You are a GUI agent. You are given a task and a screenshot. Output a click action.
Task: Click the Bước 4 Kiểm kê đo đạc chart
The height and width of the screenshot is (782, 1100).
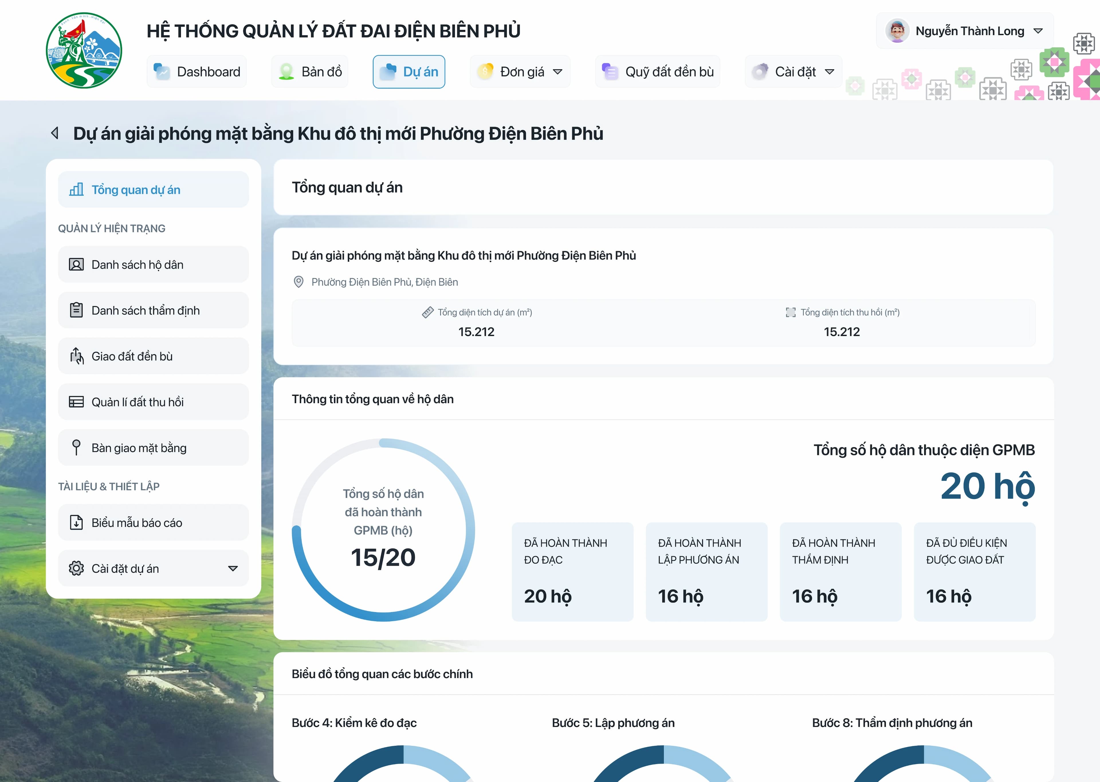click(x=404, y=763)
